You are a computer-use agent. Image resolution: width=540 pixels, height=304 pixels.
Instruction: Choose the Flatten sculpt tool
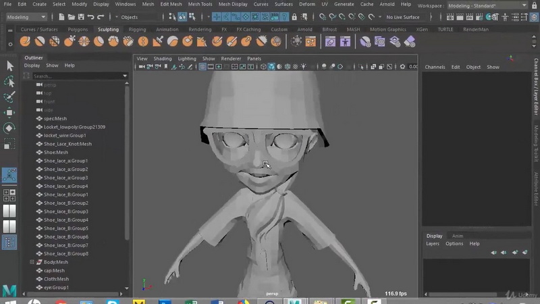99,42
